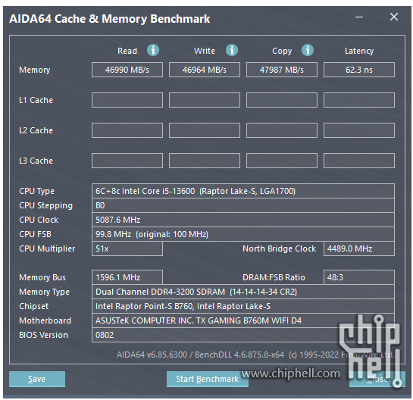Select the CPU Multiplier value 51x
413x400 pixels.
coord(127,248)
